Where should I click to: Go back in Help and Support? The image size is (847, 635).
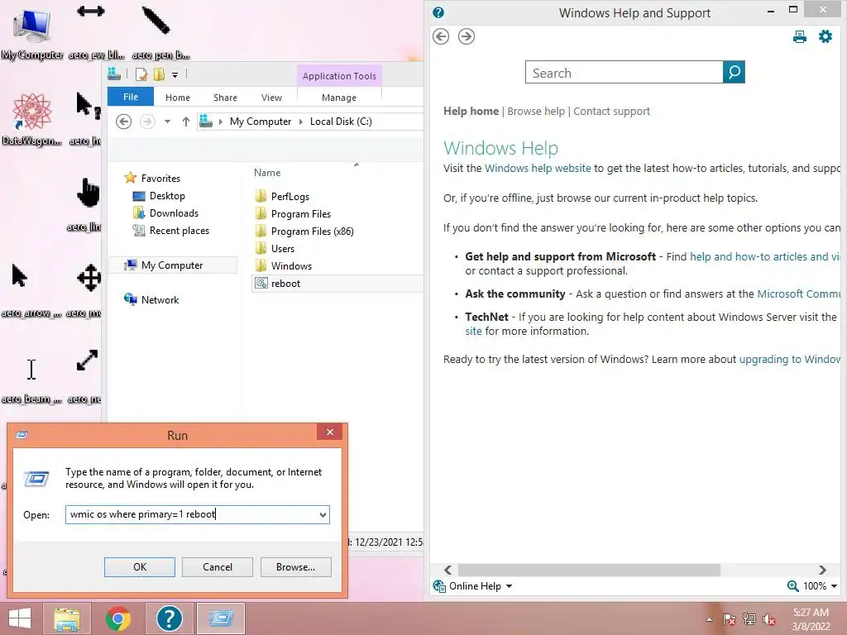tap(441, 36)
